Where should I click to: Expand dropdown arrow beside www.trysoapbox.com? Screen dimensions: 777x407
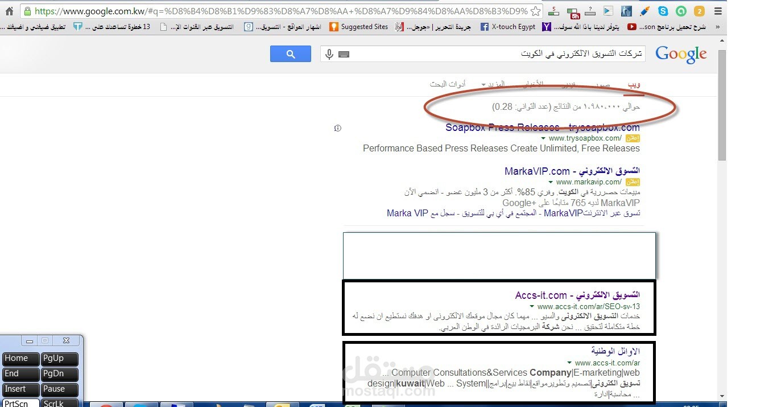[x=543, y=138]
